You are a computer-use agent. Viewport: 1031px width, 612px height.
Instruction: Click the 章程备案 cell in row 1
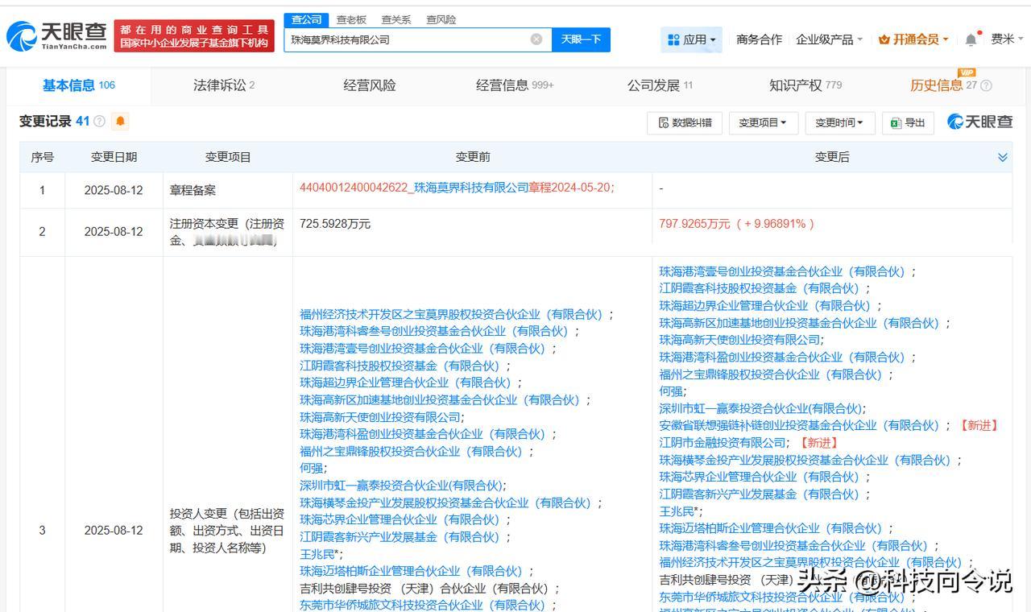pos(193,190)
